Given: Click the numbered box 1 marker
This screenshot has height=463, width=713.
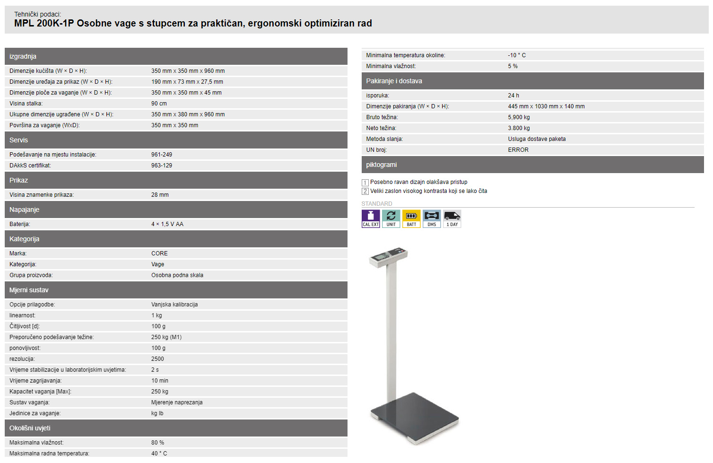Looking at the screenshot, I should [x=365, y=183].
